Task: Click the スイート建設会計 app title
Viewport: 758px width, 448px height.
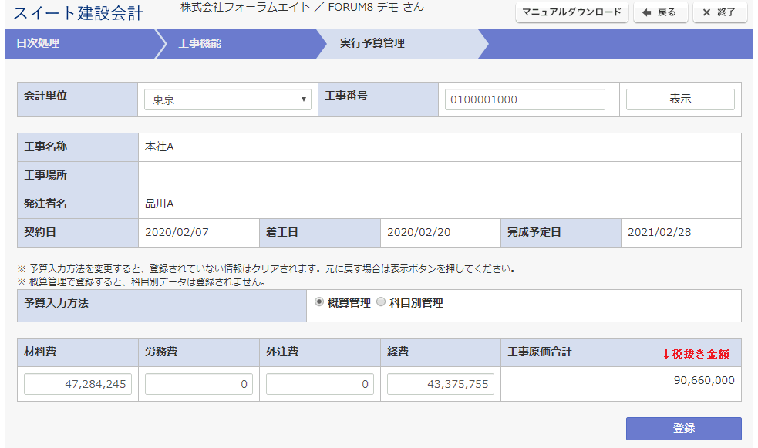Action: [x=78, y=13]
